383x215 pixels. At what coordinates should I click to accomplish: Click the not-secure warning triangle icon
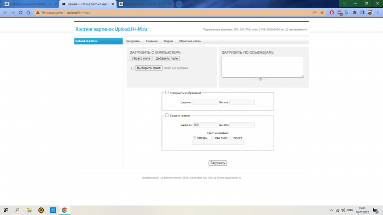coord(38,13)
